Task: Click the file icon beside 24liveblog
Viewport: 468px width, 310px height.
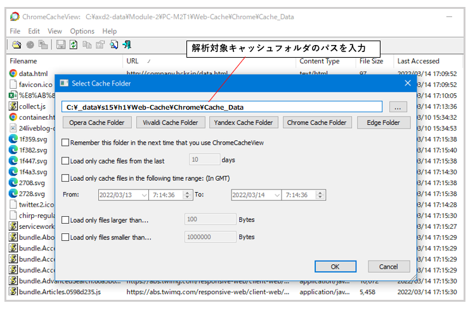Action: point(13,128)
